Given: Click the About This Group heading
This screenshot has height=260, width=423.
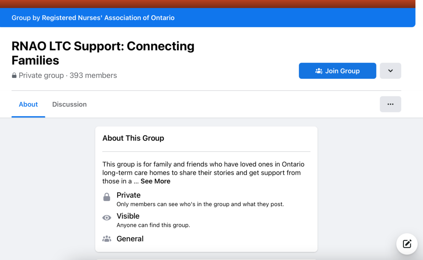Looking at the screenshot, I should coord(133,138).
